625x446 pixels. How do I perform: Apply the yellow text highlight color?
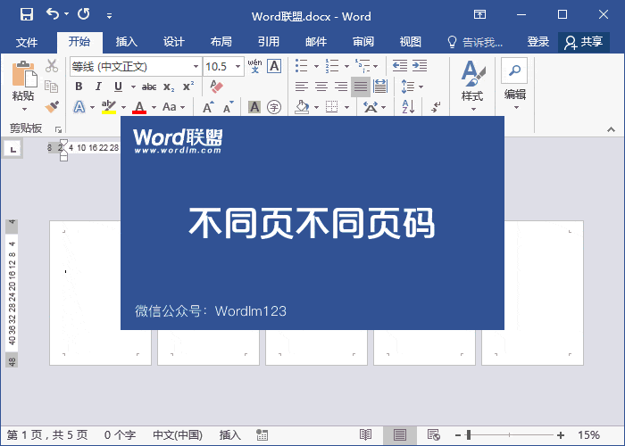click(x=108, y=107)
